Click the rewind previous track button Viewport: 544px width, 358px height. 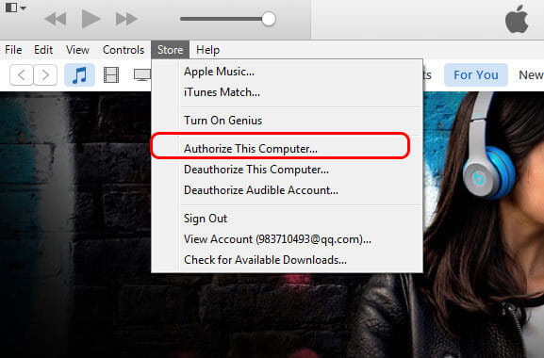[x=56, y=19]
